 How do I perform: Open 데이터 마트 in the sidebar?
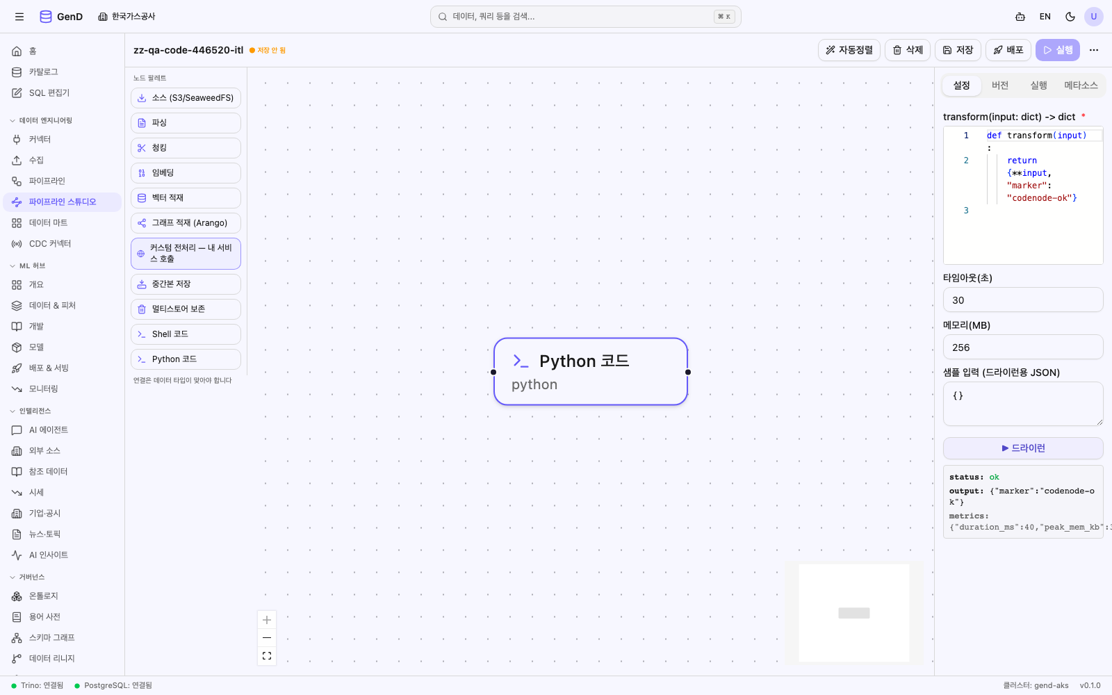tap(63, 223)
